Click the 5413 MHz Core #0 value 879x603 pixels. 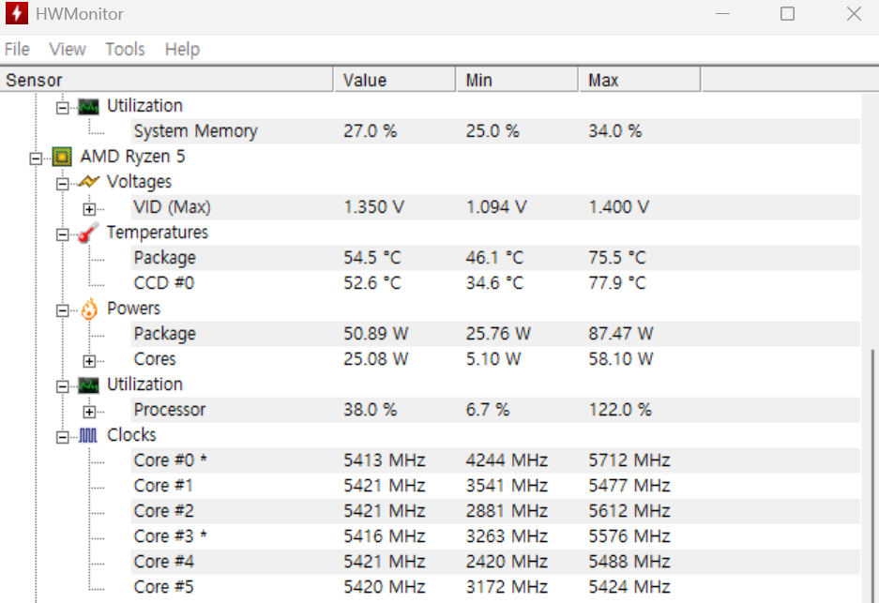[x=385, y=460]
